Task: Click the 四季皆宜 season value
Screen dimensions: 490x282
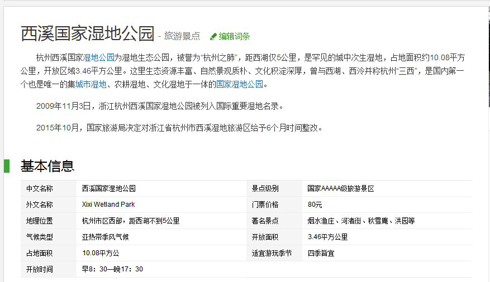Action: tap(321, 253)
